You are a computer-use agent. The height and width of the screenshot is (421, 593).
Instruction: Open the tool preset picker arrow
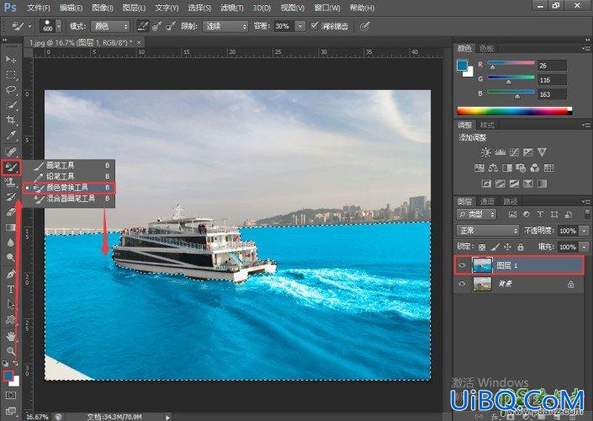coord(29,26)
